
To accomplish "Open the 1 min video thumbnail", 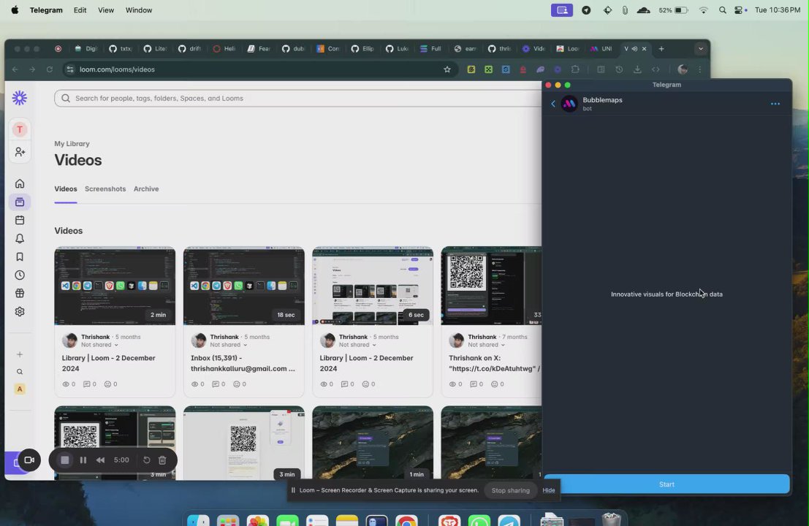I will (x=373, y=443).
